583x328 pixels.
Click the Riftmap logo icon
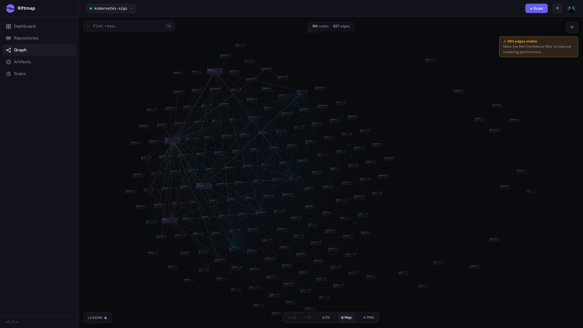[10, 9]
